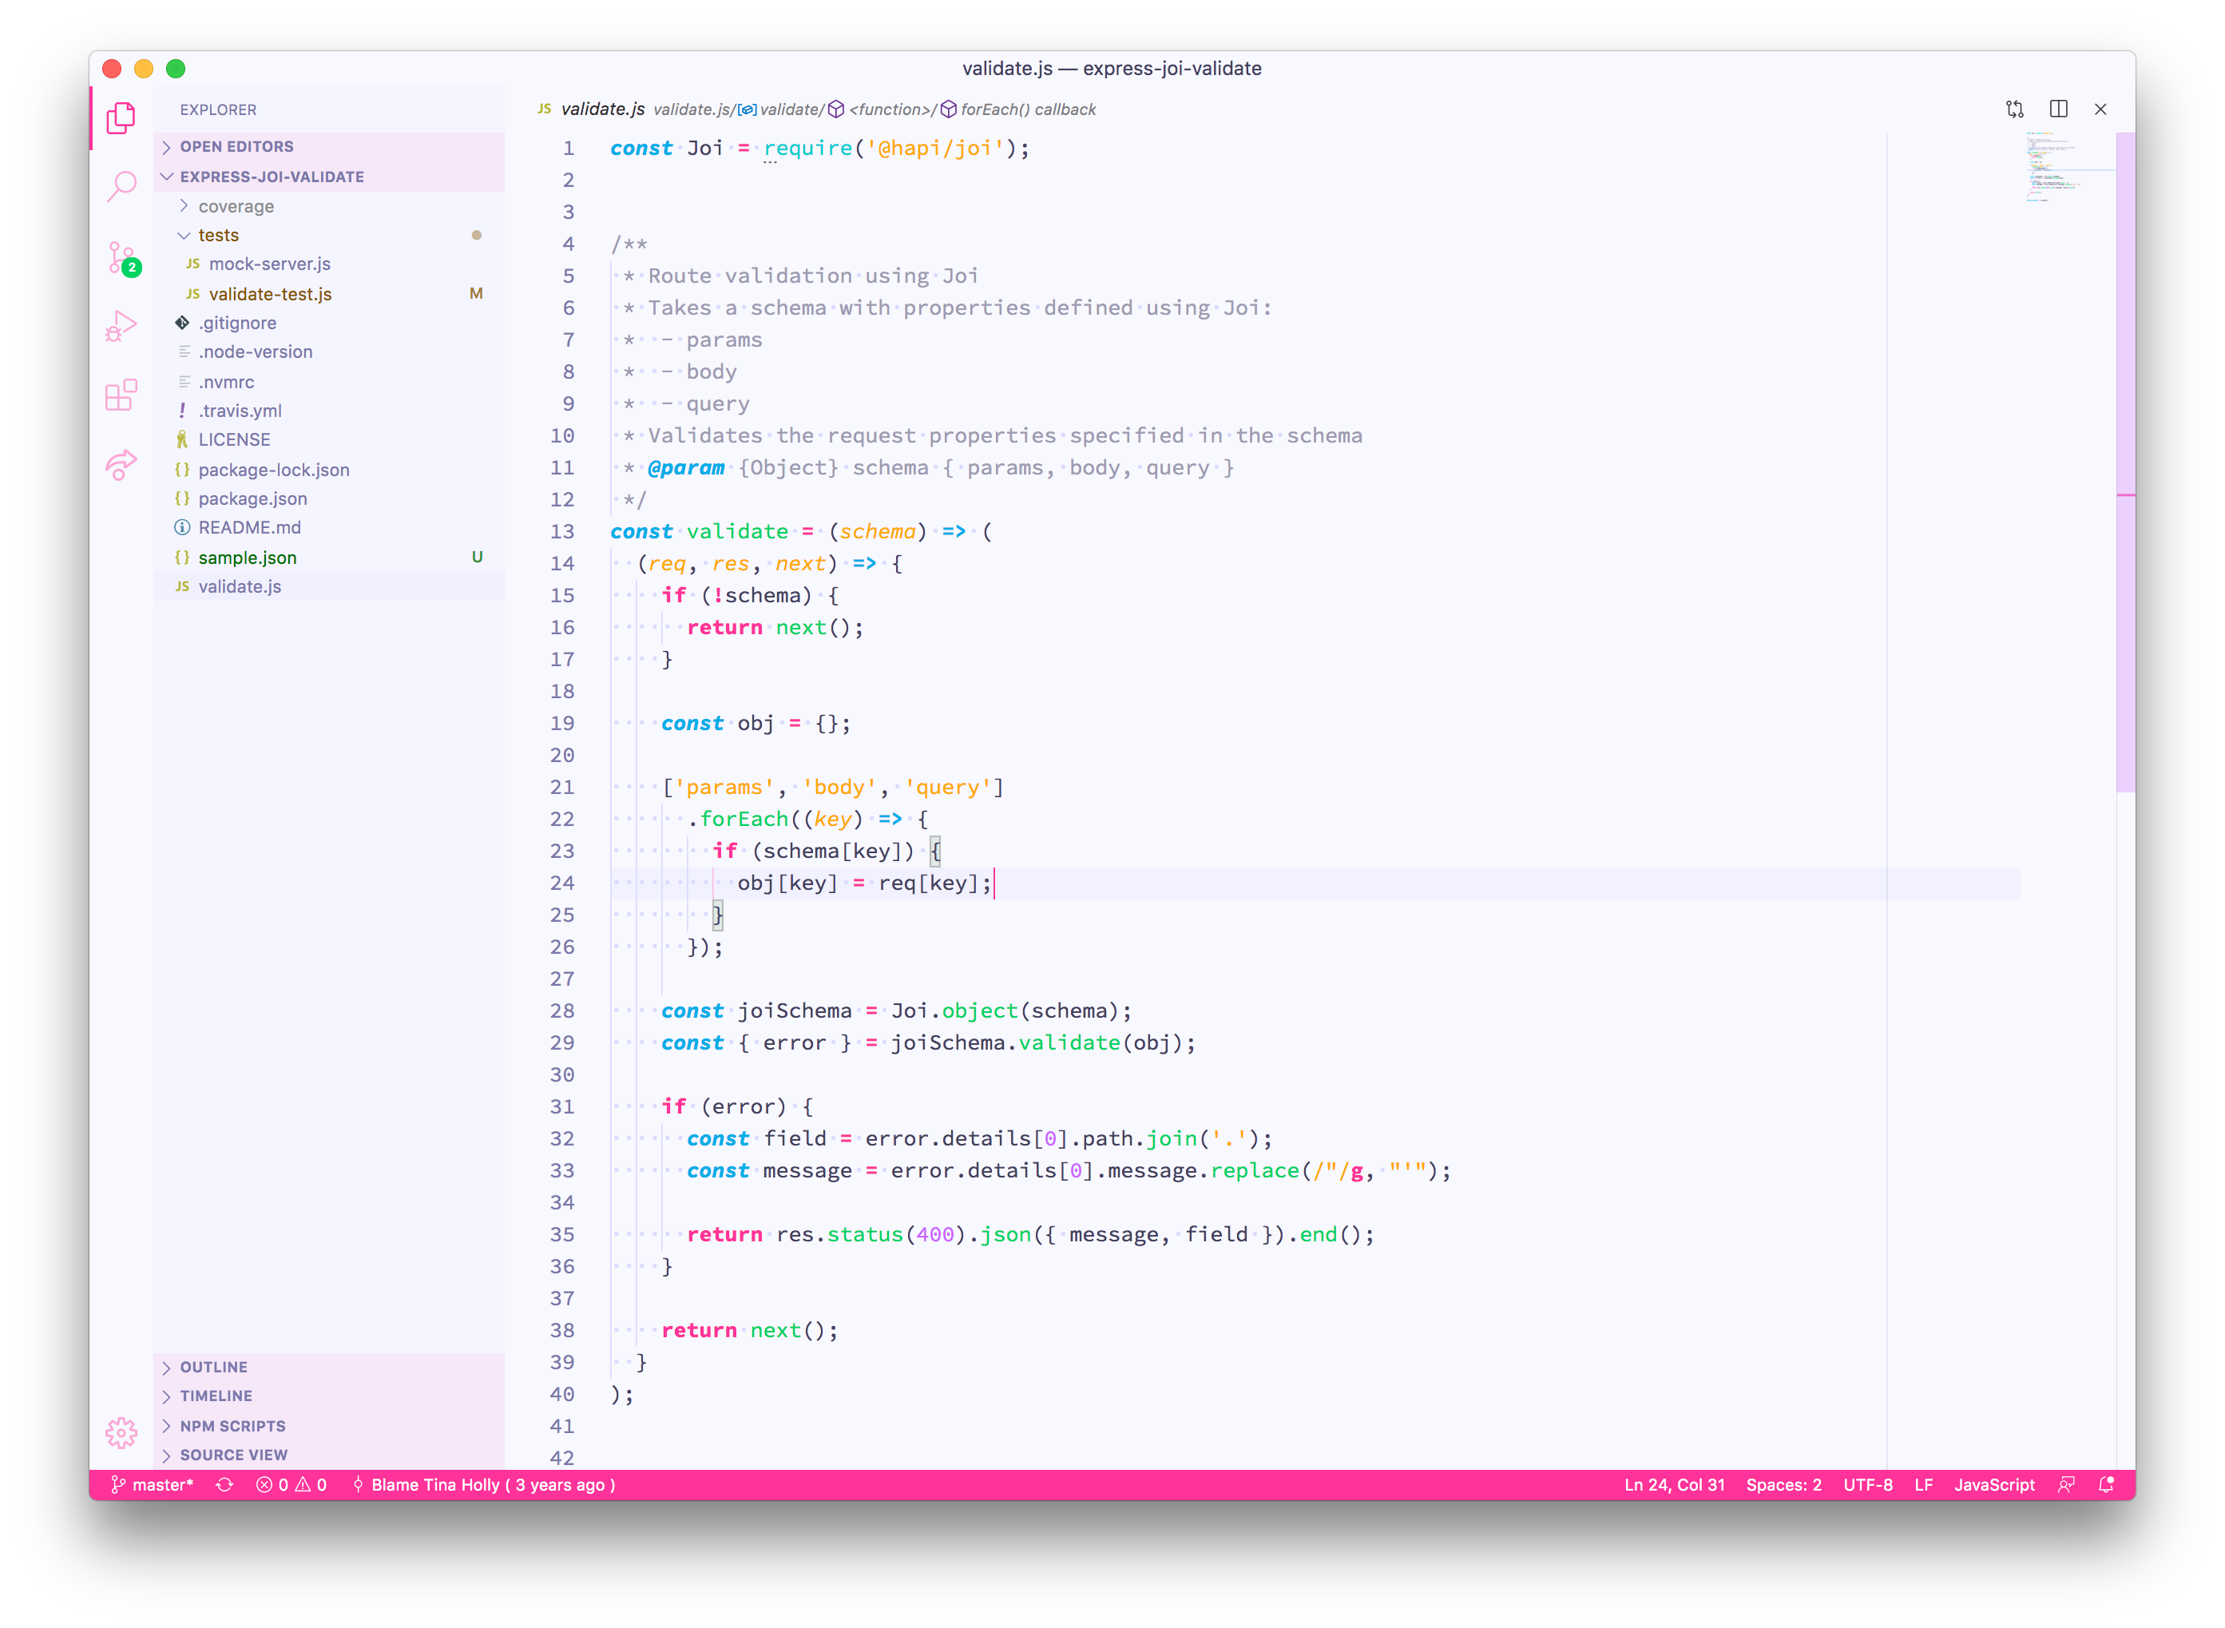Screen dimensions: 2225x1628
Task: Open the Manage gear settings icon
Action: [121, 1432]
